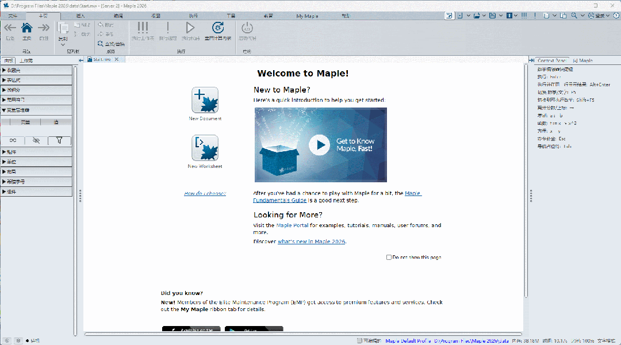Click the redo arrow in ribbon
Screen dimensions: 621x345
(101, 34)
